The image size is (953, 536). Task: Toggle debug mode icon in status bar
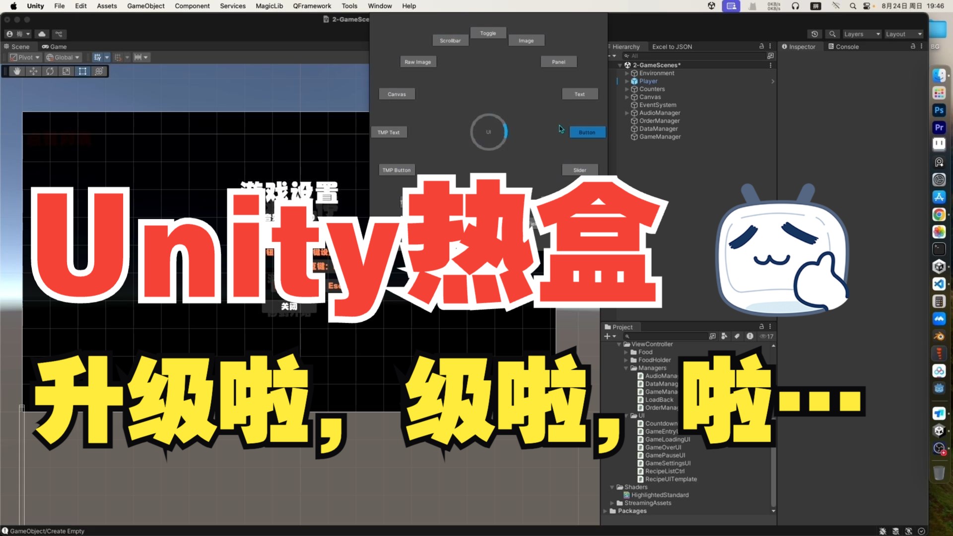[883, 531]
